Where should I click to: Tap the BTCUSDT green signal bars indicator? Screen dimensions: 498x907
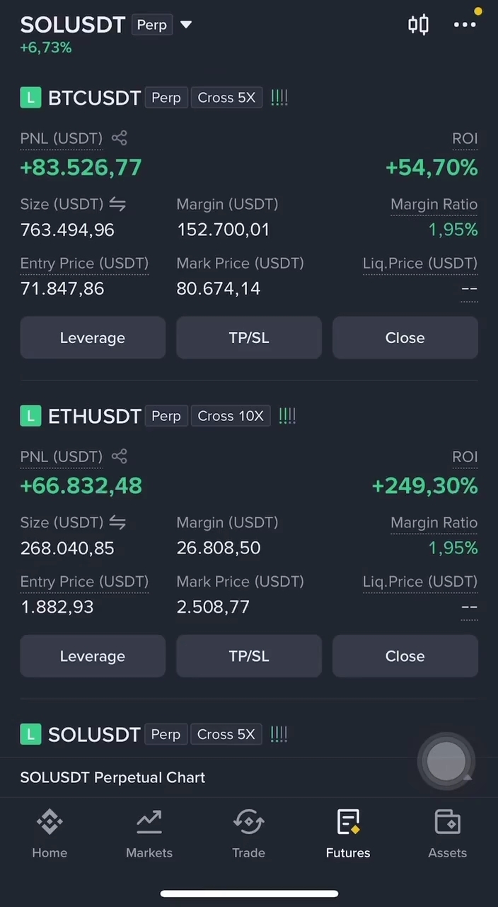point(279,98)
